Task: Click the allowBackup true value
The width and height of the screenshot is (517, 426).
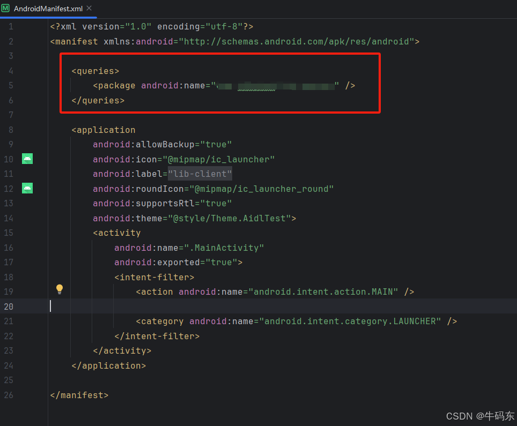Action: tap(217, 144)
